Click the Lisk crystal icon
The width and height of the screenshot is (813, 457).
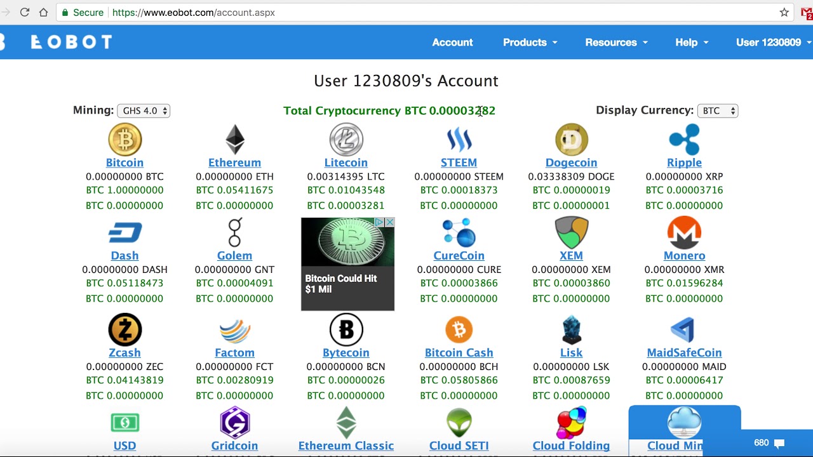click(x=572, y=329)
